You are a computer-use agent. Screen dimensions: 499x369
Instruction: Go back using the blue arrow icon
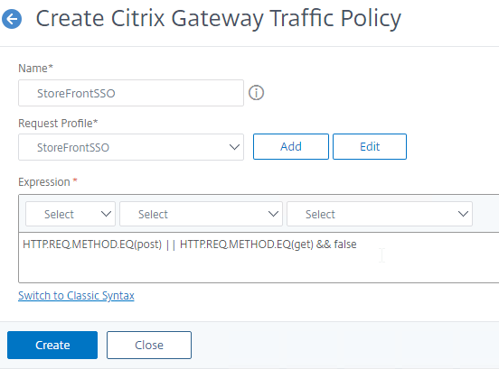12,19
